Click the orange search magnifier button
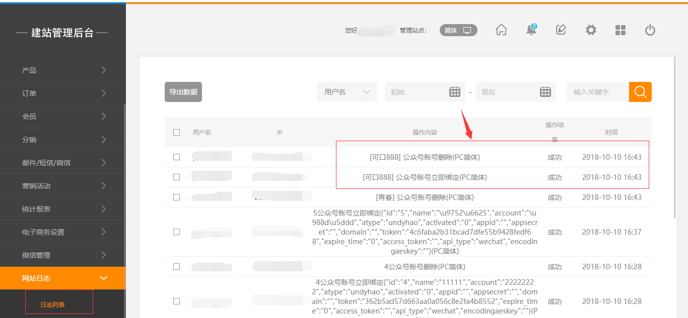 click(x=640, y=92)
